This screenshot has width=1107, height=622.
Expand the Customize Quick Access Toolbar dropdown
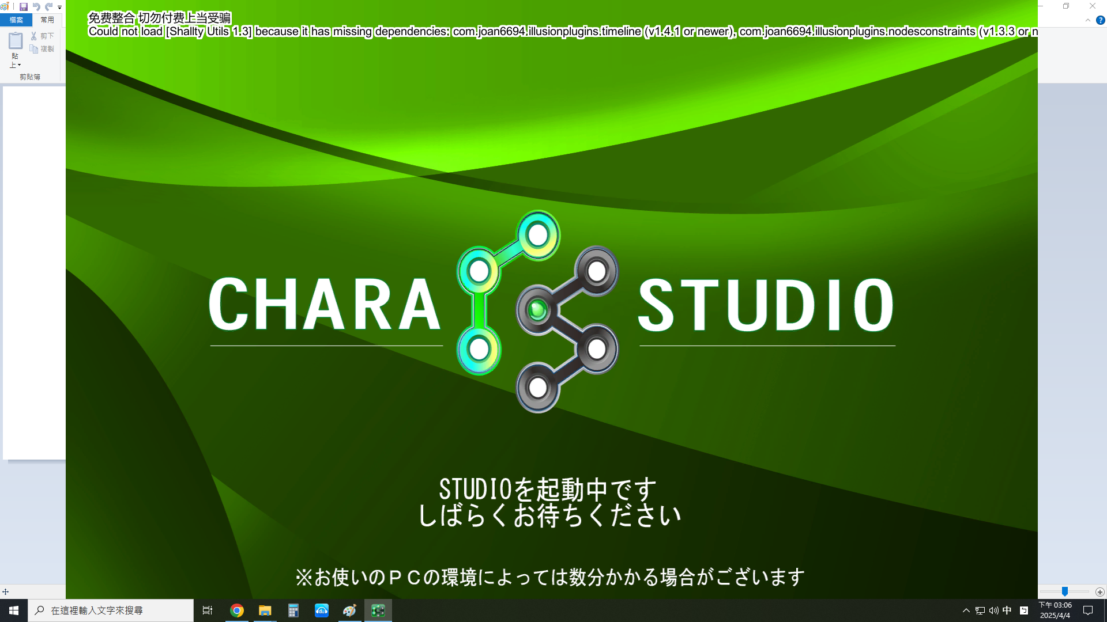point(59,7)
